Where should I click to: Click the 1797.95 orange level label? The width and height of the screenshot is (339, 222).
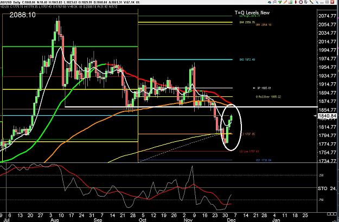click(248, 134)
